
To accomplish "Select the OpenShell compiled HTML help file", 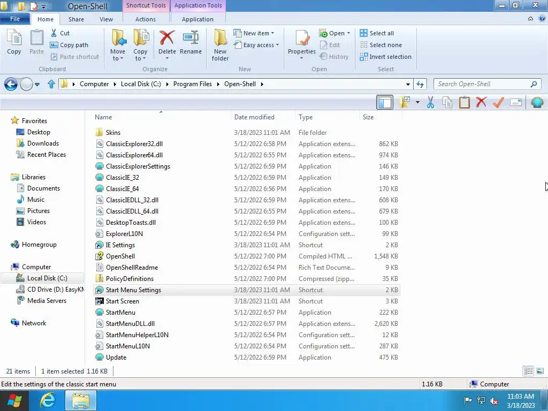I will pyautogui.click(x=246, y=256).
